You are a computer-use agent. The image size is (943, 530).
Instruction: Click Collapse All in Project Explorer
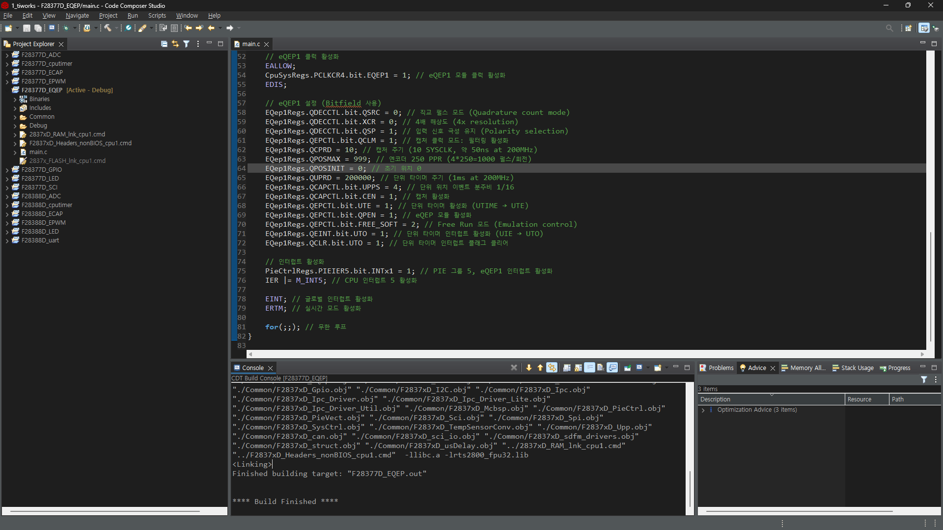tap(164, 44)
